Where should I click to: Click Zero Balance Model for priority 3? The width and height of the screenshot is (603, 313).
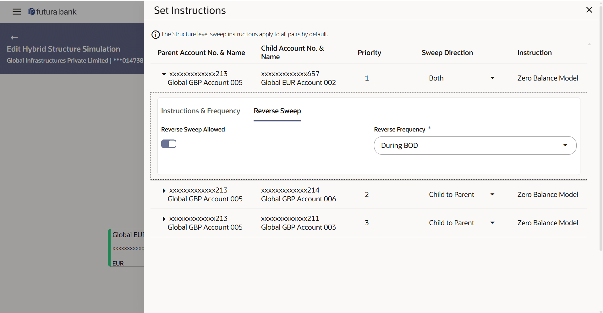(x=547, y=223)
